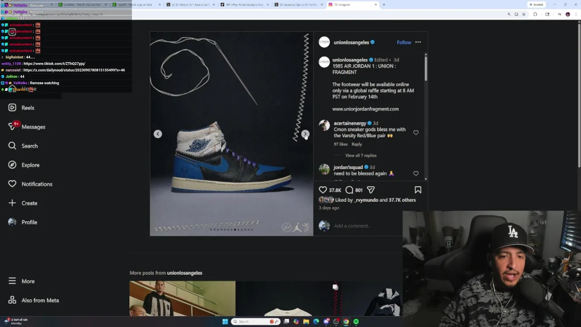
Task: Open acertainenergy's avatar picture
Action: click(x=324, y=125)
